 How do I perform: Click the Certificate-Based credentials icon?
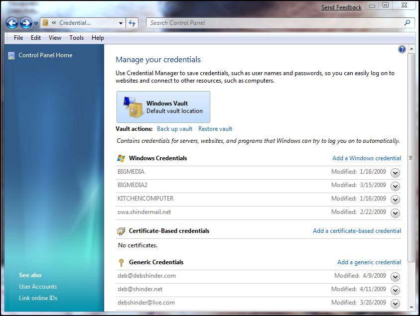click(121, 231)
